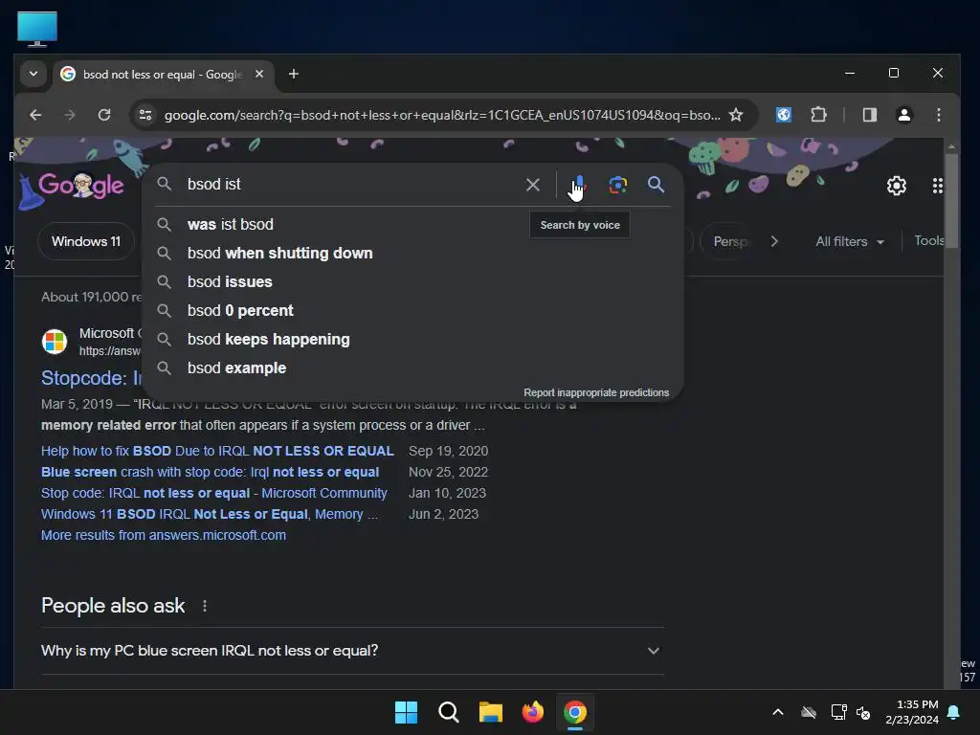Open the Google apps grid icon
This screenshot has height=735, width=980.
(937, 186)
